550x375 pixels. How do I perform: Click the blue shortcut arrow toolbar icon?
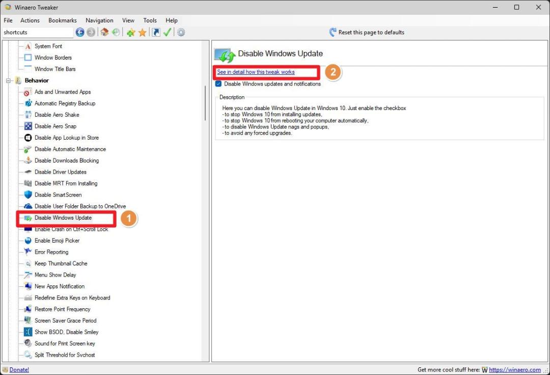pos(156,32)
